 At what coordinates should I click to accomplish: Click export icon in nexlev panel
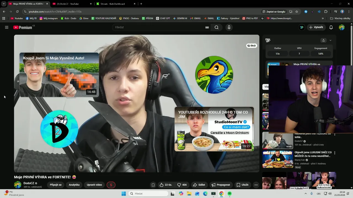tap(323, 40)
